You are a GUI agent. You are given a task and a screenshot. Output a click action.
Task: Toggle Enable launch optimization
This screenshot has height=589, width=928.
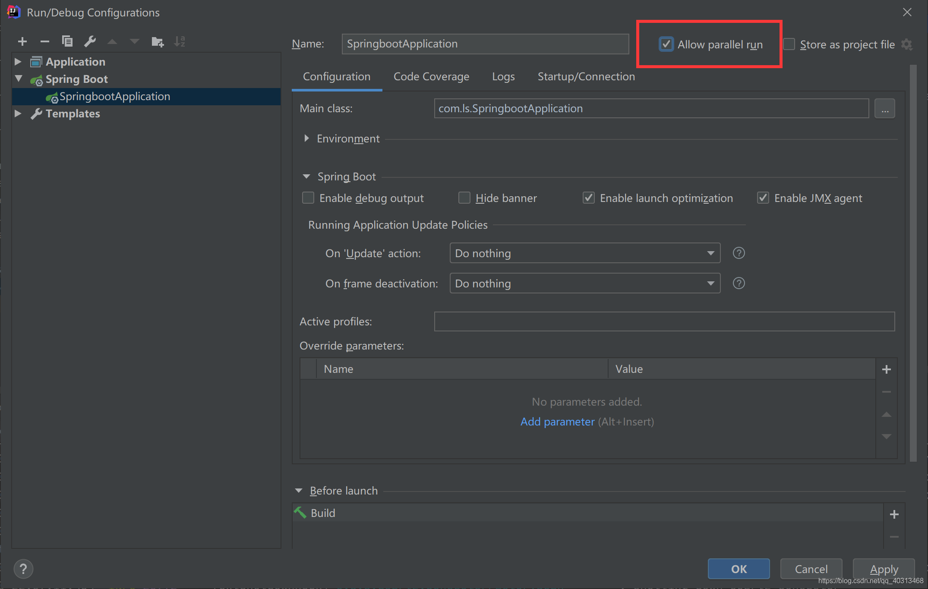589,198
